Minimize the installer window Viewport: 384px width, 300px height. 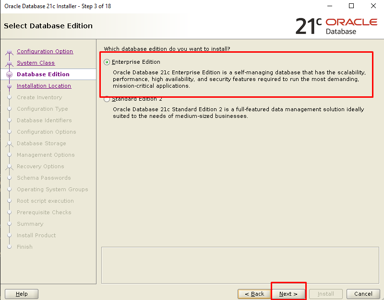click(330, 6)
